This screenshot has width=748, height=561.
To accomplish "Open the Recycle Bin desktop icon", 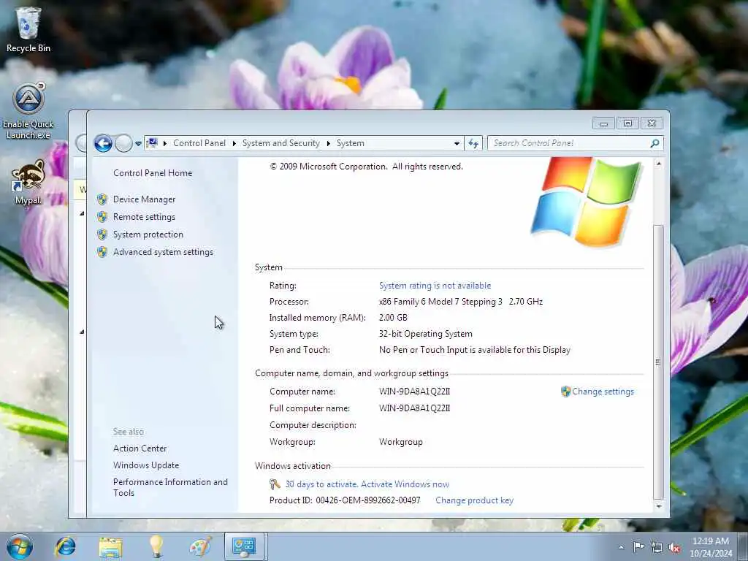I will tap(28, 29).
